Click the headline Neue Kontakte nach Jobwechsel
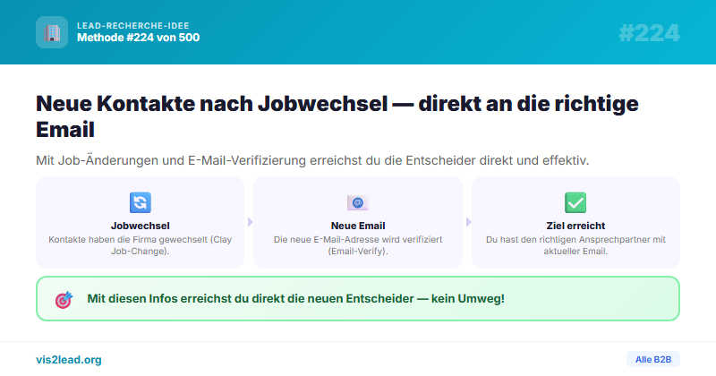Screen dimensions: 716x376 (337, 116)
